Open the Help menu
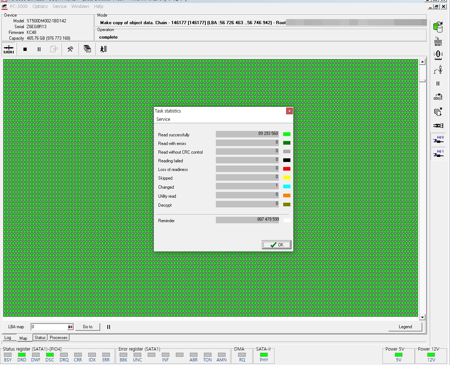This screenshot has width=450, height=365. point(98,6)
